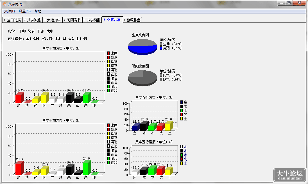This screenshot has width=308, height=184.
Task: Click the 12.0 value above the 金 bar
Action: tap(136, 167)
